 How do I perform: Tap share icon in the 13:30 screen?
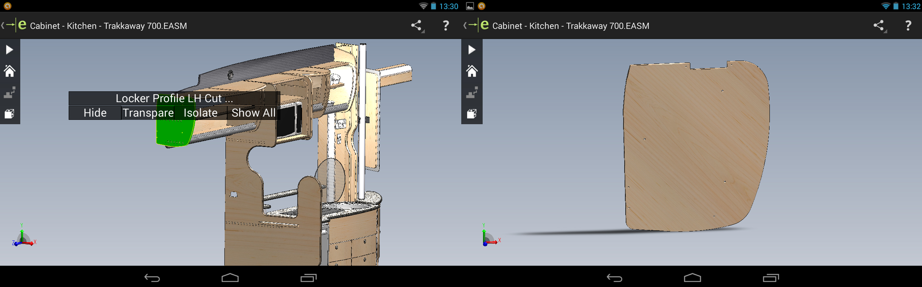pos(416,25)
